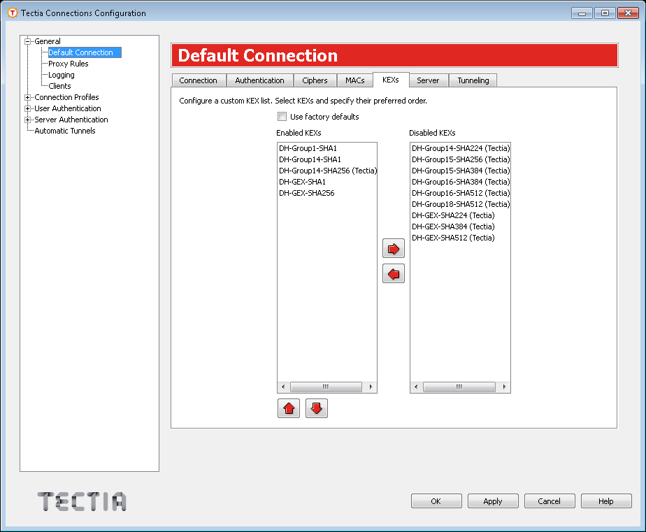This screenshot has height=532, width=646.
Task: Expand the Connection Profiles node
Action: (x=28, y=97)
